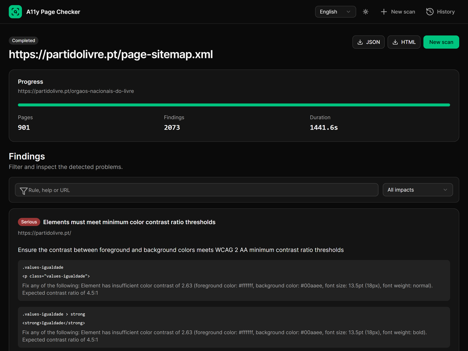Click the scanned sitemap URL heading
Viewport: 468px width, 351px height.
point(111,54)
